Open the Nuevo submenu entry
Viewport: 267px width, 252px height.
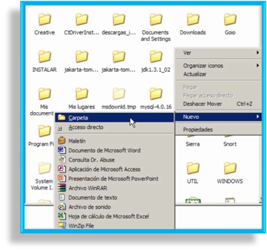[219, 117]
